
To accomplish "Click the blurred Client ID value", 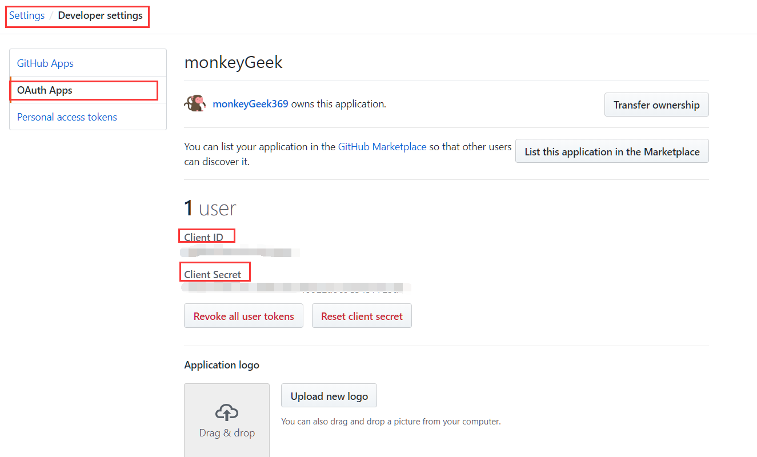I will (240, 252).
